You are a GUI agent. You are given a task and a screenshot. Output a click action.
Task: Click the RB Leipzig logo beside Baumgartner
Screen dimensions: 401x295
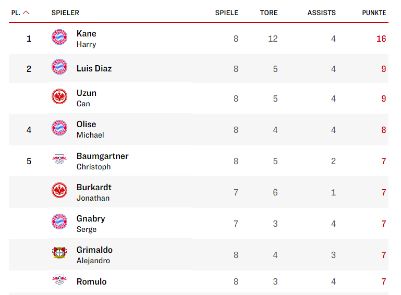click(59, 159)
